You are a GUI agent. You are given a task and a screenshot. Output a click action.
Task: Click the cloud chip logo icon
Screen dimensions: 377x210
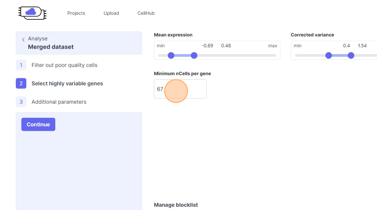coord(32,13)
